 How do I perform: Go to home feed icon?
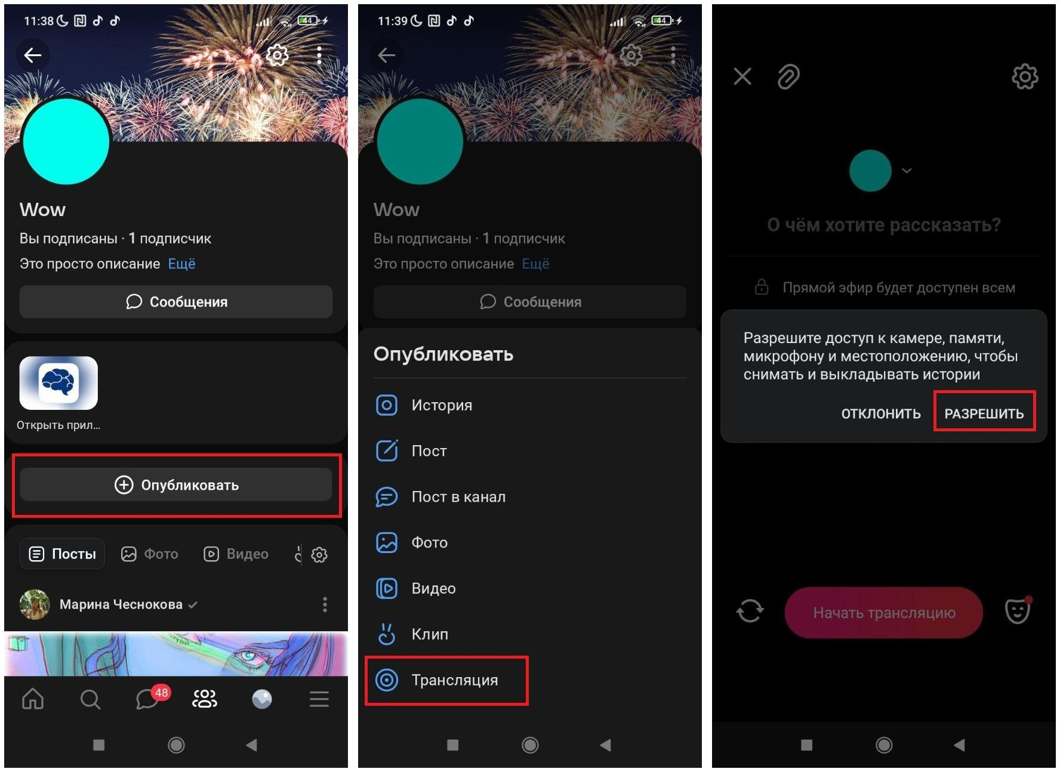point(33,699)
